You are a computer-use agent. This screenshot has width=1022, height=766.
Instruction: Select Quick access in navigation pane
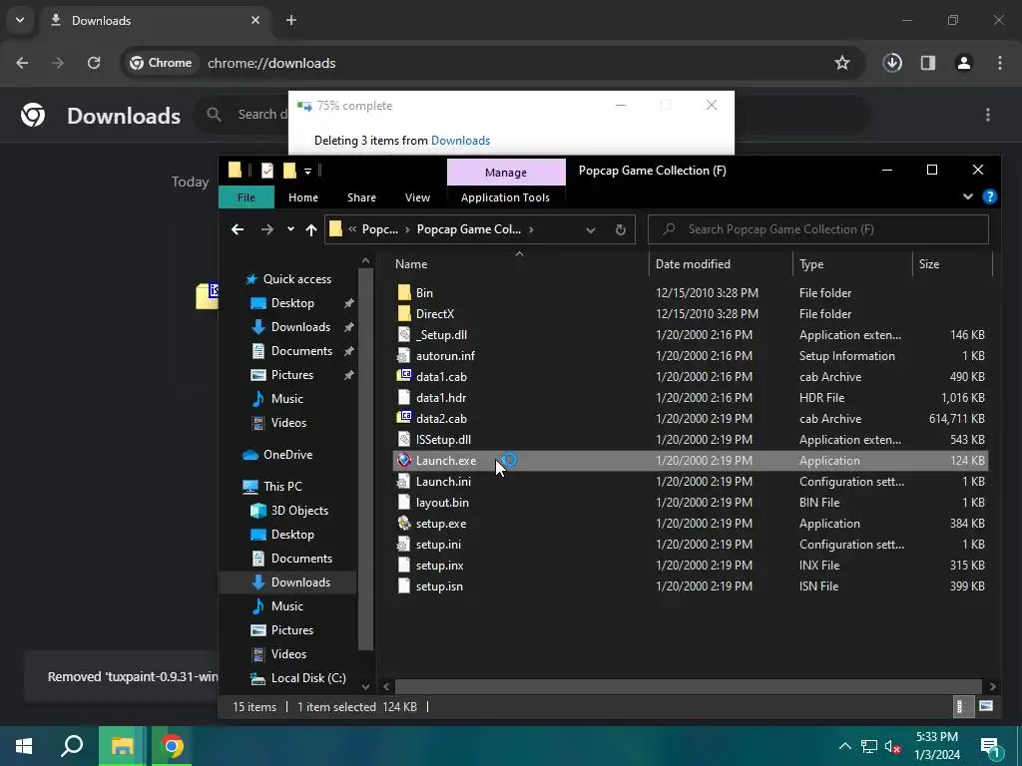296,279
